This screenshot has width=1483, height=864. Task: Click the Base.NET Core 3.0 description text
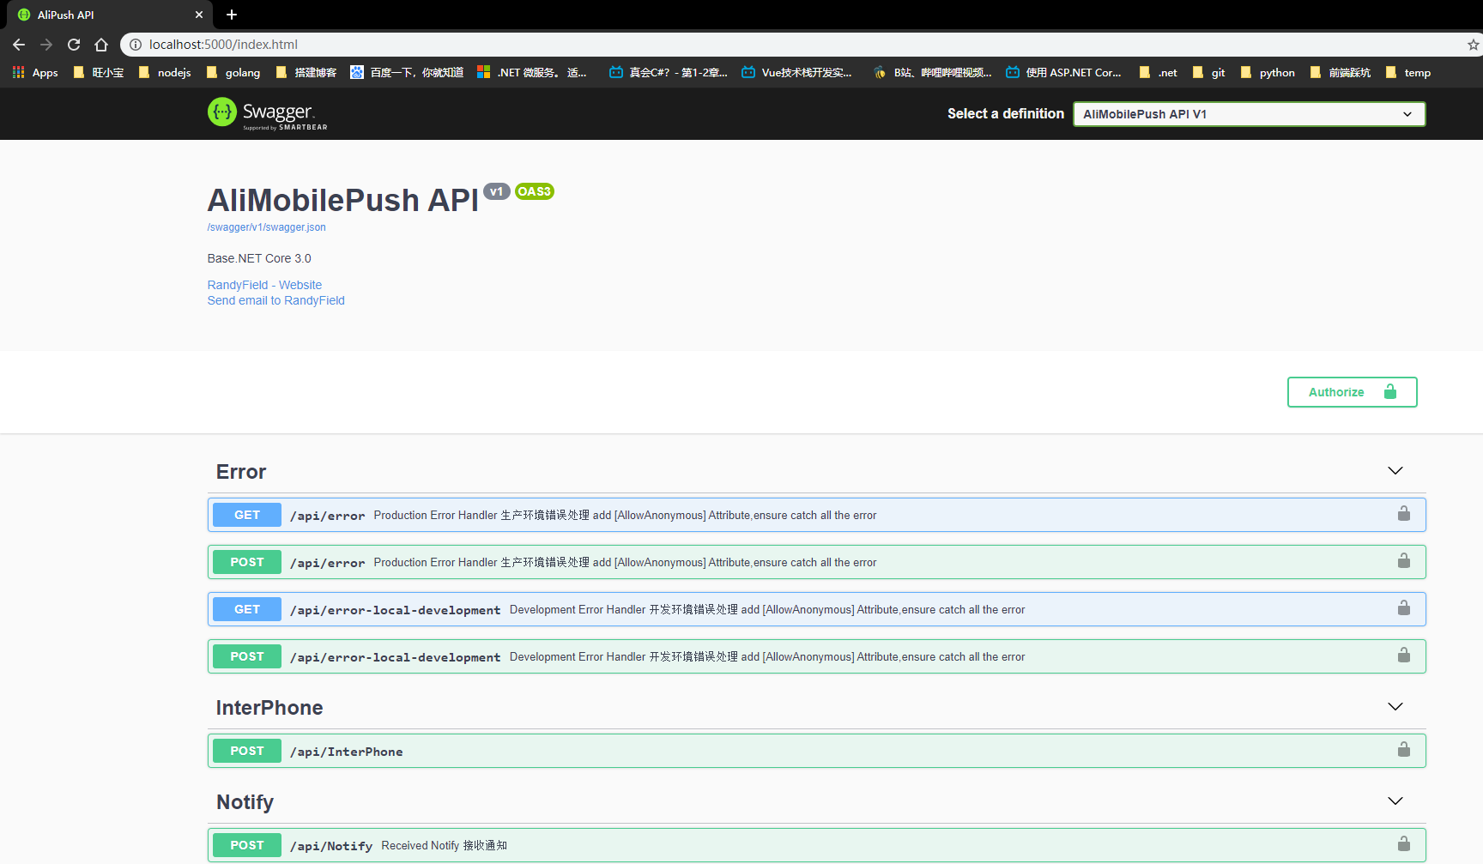tap(259, 258)
